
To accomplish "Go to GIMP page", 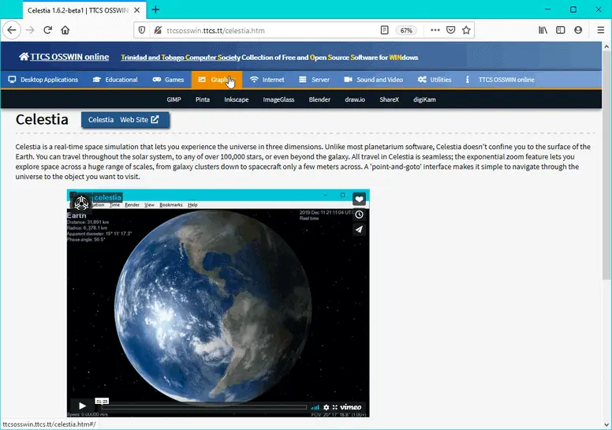I will tap(174, 99).
